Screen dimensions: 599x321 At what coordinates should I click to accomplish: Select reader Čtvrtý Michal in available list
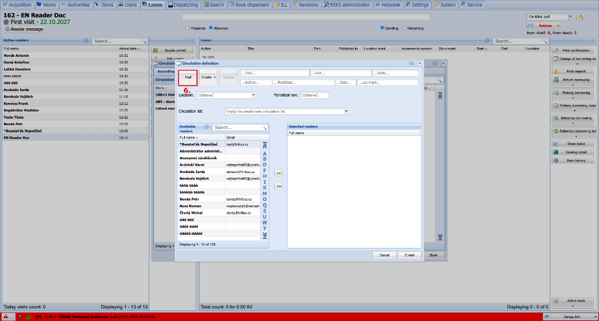220,213
